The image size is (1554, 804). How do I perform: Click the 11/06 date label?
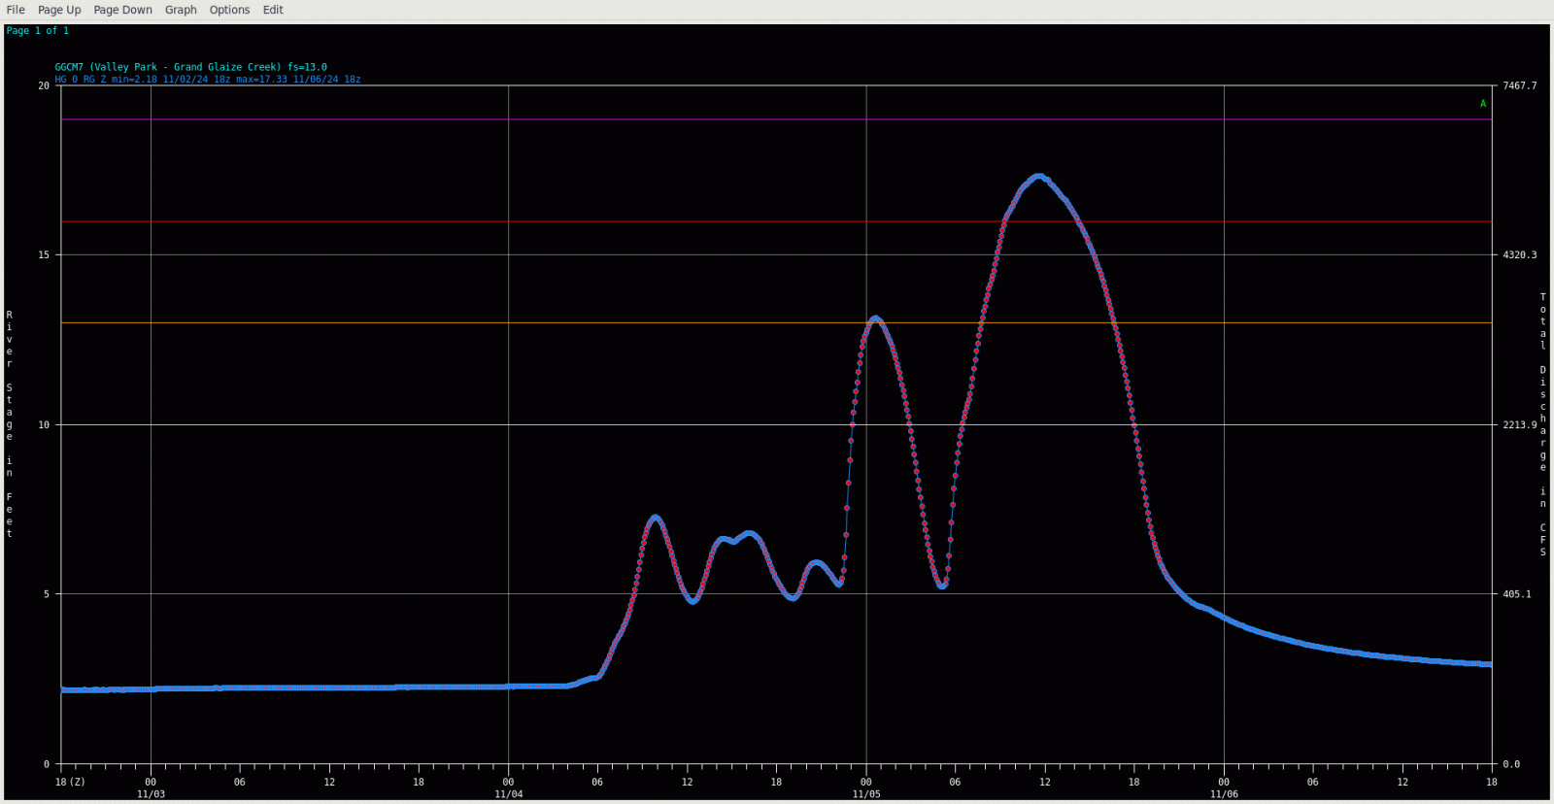[1224, 794]
